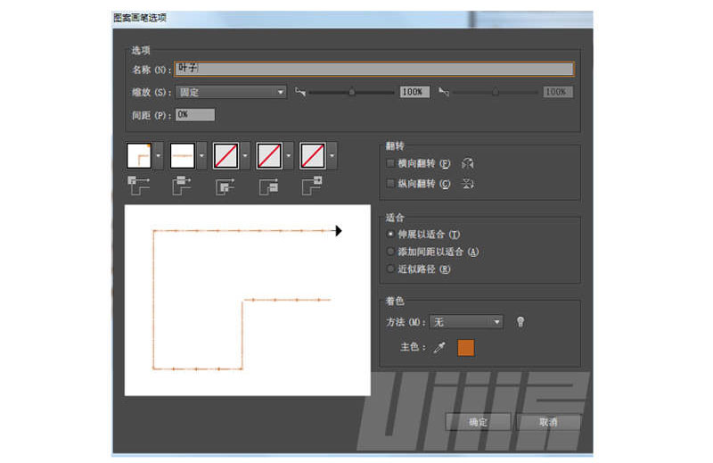Click the vertical flip icon

point(468,184)
